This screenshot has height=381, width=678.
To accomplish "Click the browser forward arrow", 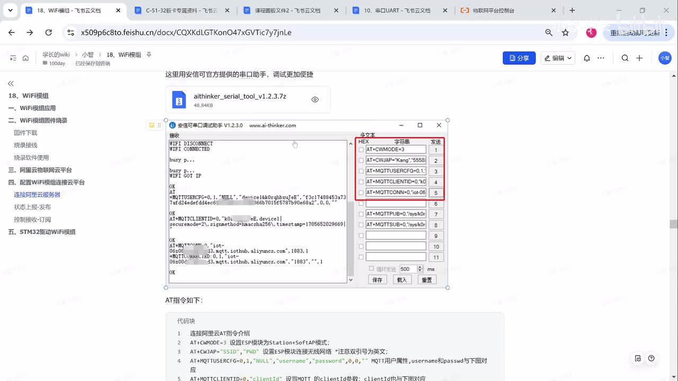I will click(30, 32).
